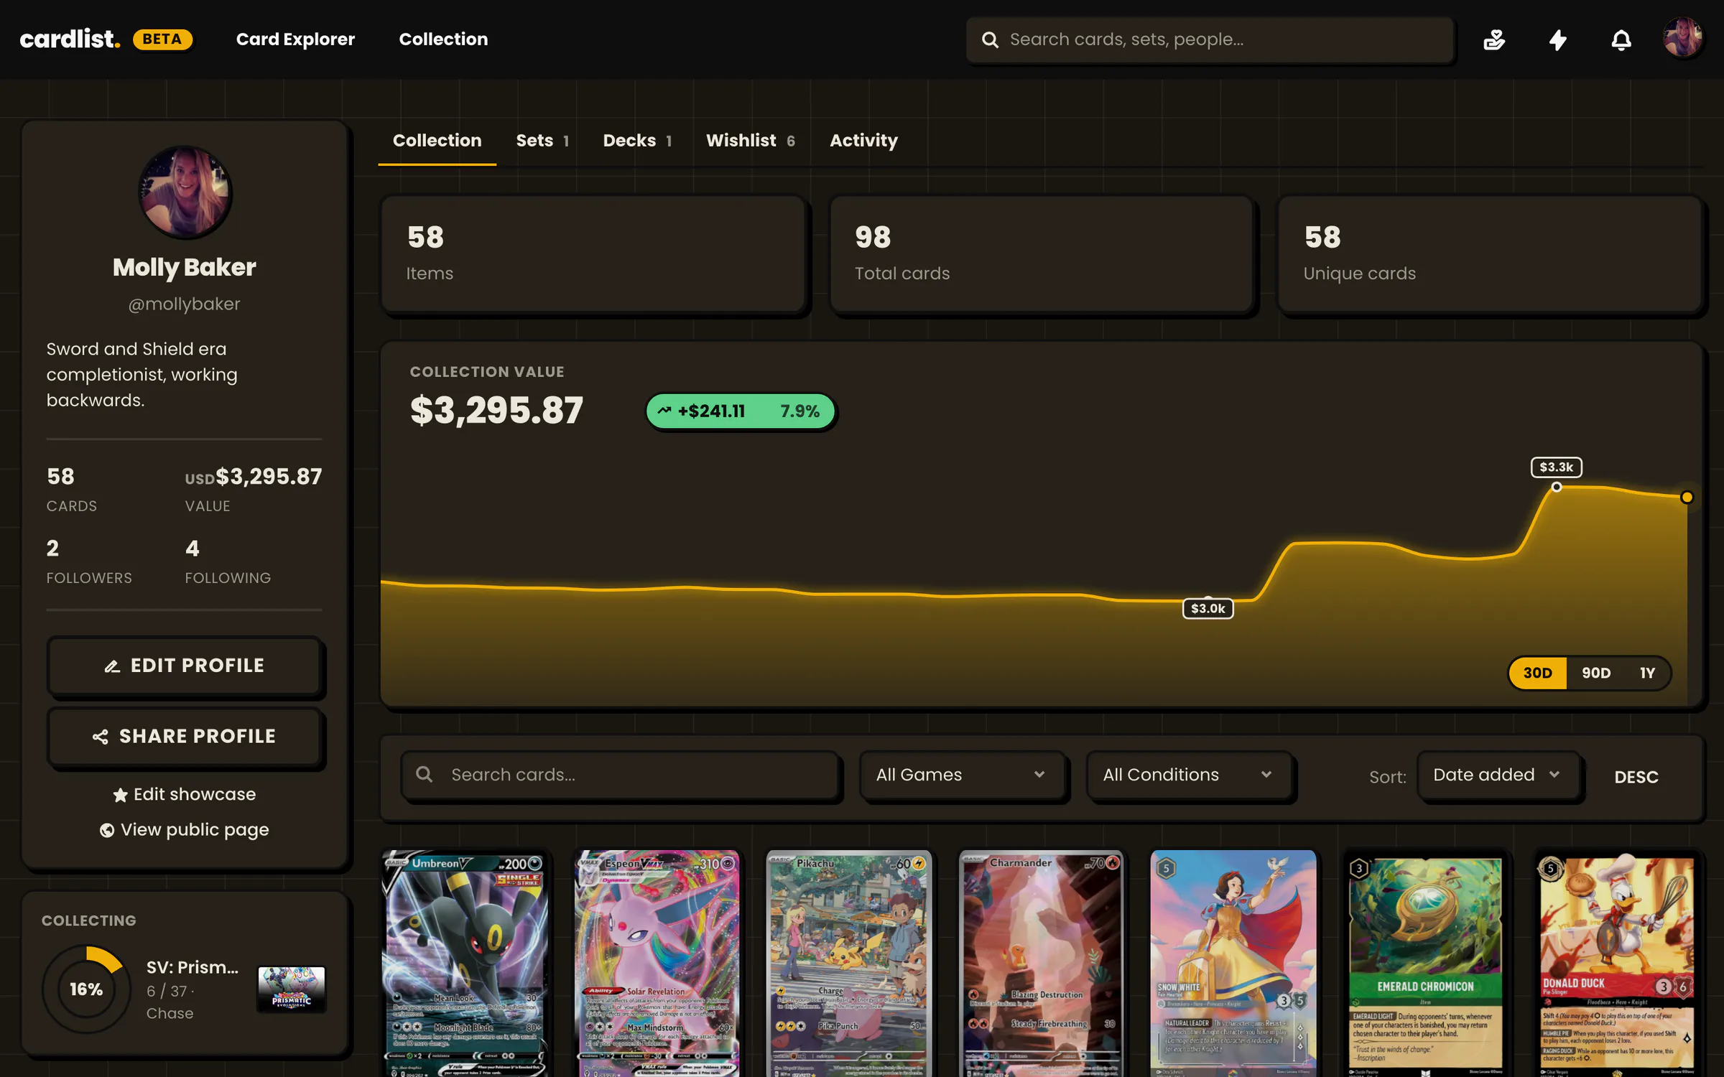
Task: Click the chart's $3.0k low marker
Action: [x=1208, y=609]
